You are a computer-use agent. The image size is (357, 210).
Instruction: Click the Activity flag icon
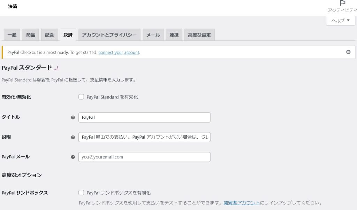tap(342, 3)
